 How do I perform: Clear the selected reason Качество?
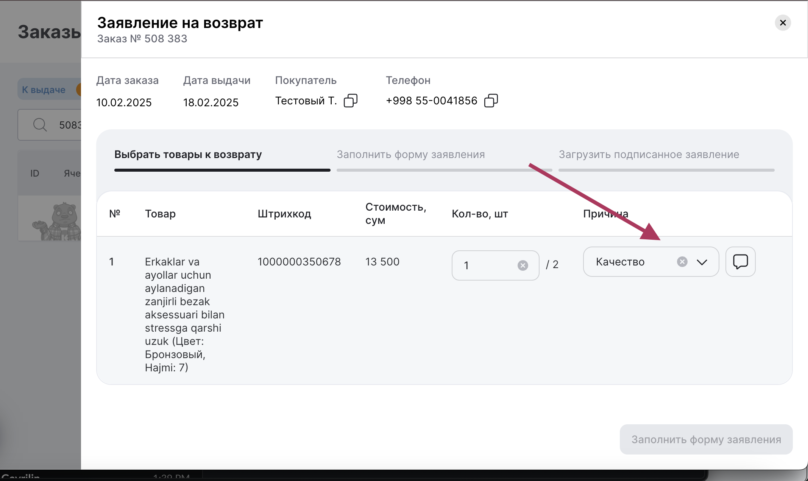[682, 262]
